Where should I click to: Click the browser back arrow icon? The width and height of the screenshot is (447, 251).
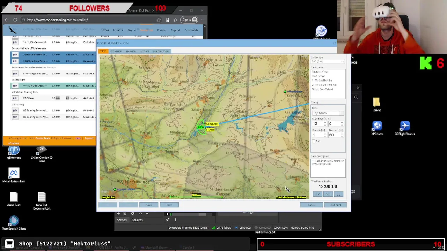(7, 20)
